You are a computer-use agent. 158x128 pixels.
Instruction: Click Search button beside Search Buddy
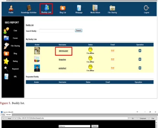pos(79,30)
